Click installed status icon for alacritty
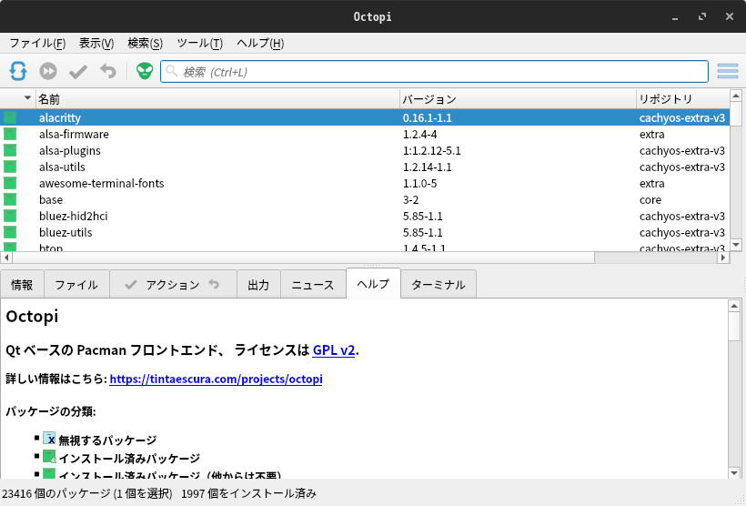Image resolution: width=746 pixels, height=506 pixels. click(x=10, y=117)
